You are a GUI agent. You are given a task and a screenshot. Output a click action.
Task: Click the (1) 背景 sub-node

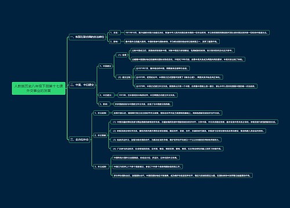click(122, 55)
